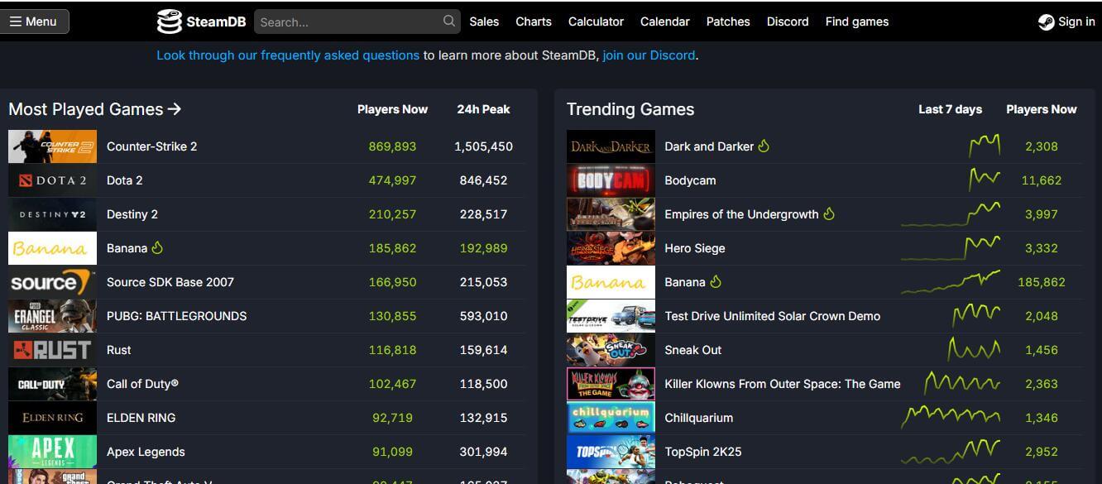Select Patches in the top navigation bar

(728, 22)
